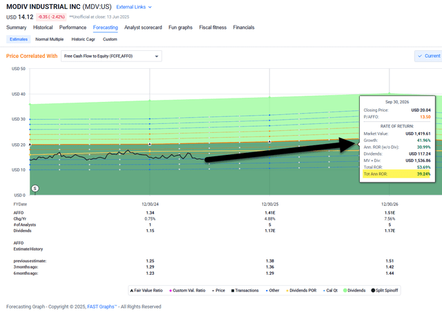The width and height of the screenshot is (442, 312).
Task: Select the Historic Cagr sub-tab
Action: click(x=83, y=39)
